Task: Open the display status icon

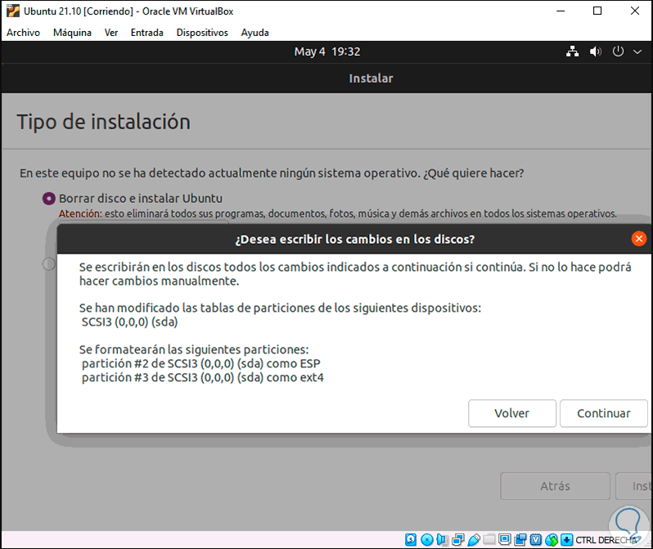Action: coord(505,540)
